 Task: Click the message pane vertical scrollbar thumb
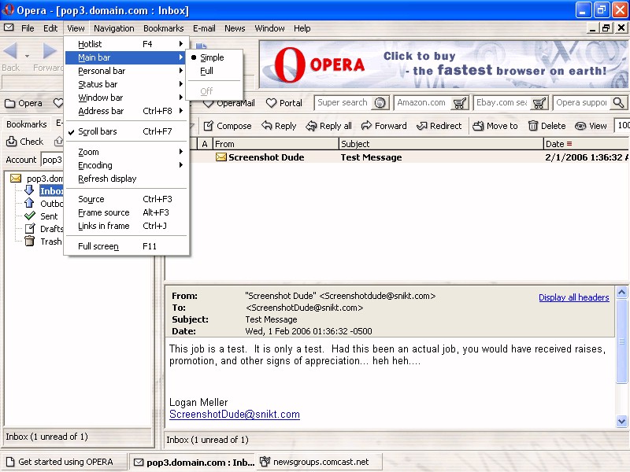click(x=621, y=341)
